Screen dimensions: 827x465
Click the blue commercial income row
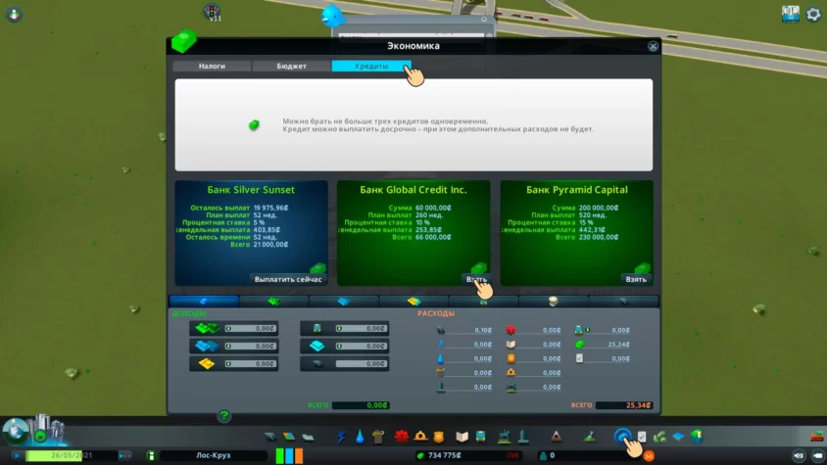[x=233, y=346]
